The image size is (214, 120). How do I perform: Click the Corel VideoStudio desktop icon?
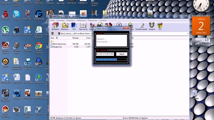tap(5, 95)
